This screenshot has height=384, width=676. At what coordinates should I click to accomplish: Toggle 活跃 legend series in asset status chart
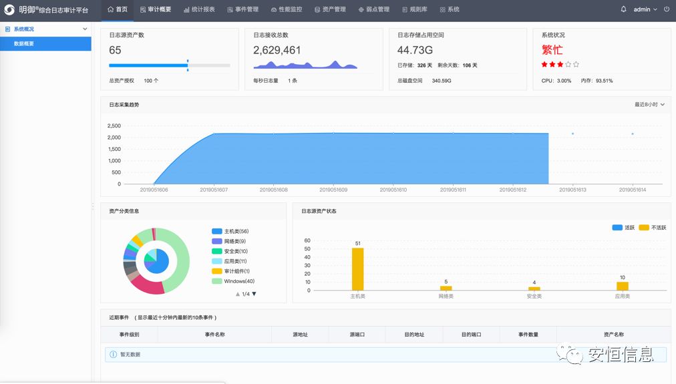coord(623,228)
